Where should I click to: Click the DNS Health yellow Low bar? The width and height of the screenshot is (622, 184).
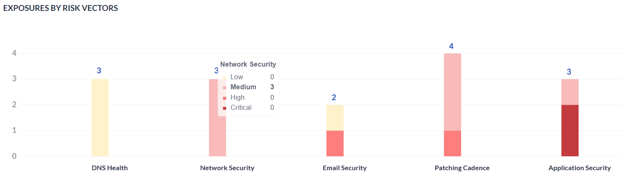[x=100, y=117]
